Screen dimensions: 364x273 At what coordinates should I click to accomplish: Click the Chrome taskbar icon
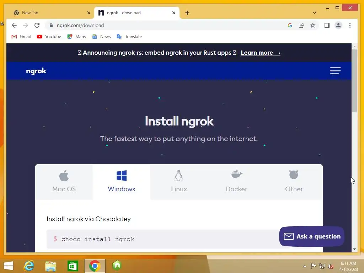95,266
